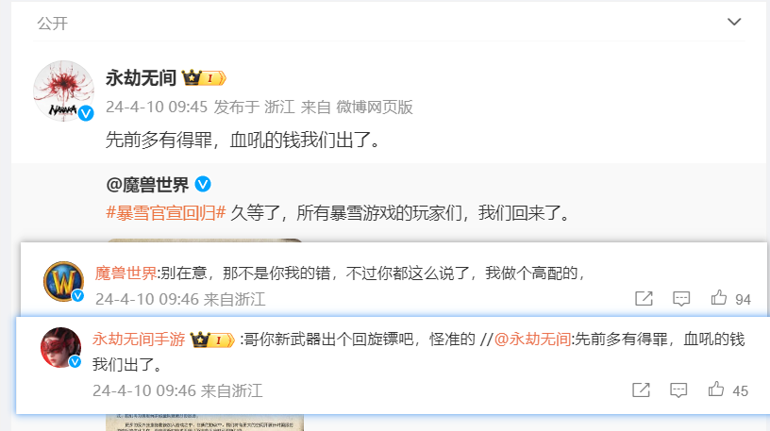Viewport: 770px width, 431px height.
Task: Repost the 魔兽世界 comment via share icon
Action: point(644,298)
